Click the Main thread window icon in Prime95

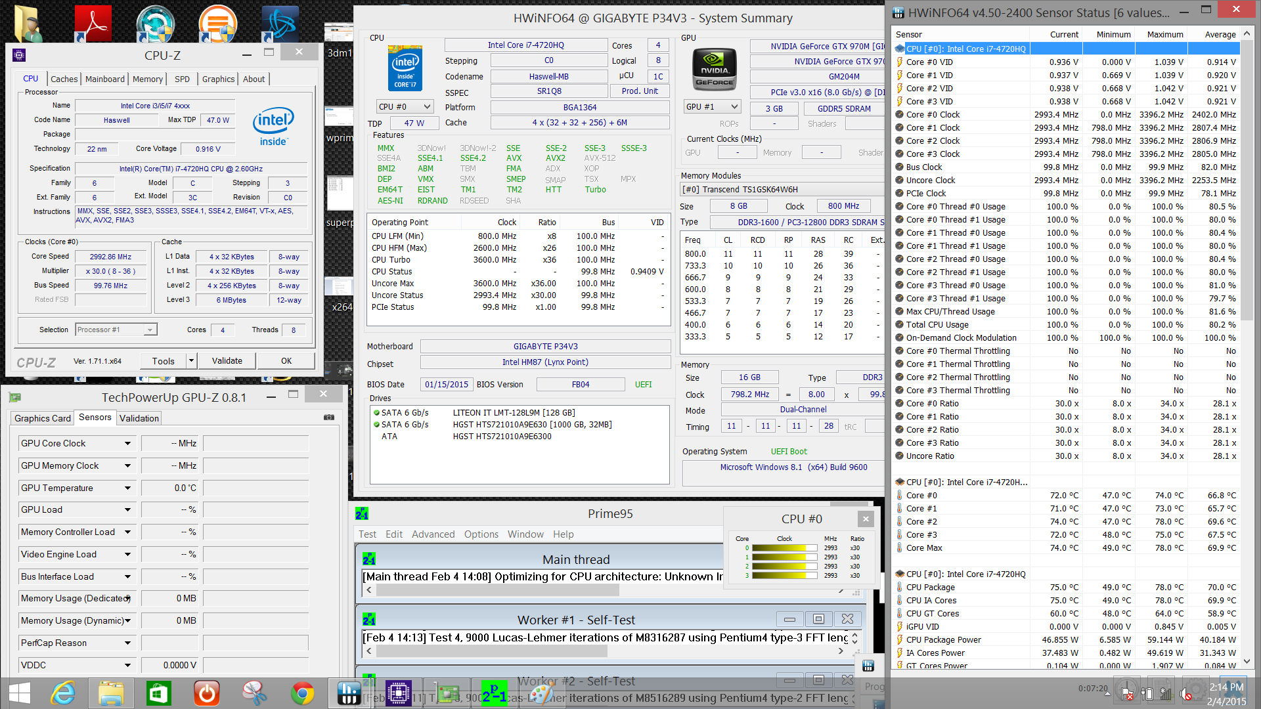(369, 559)
